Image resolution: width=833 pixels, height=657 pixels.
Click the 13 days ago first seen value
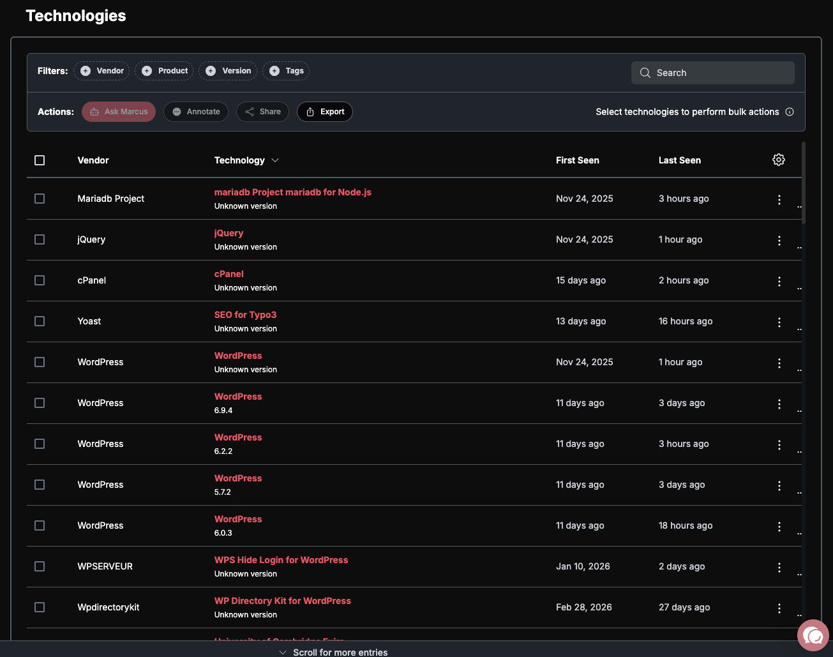pos(581,321)
